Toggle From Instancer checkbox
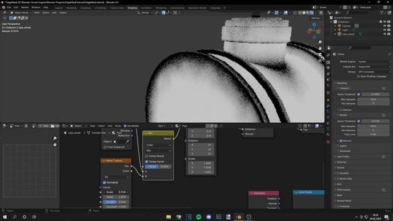 pyautogui.click(x=105, y=147)
